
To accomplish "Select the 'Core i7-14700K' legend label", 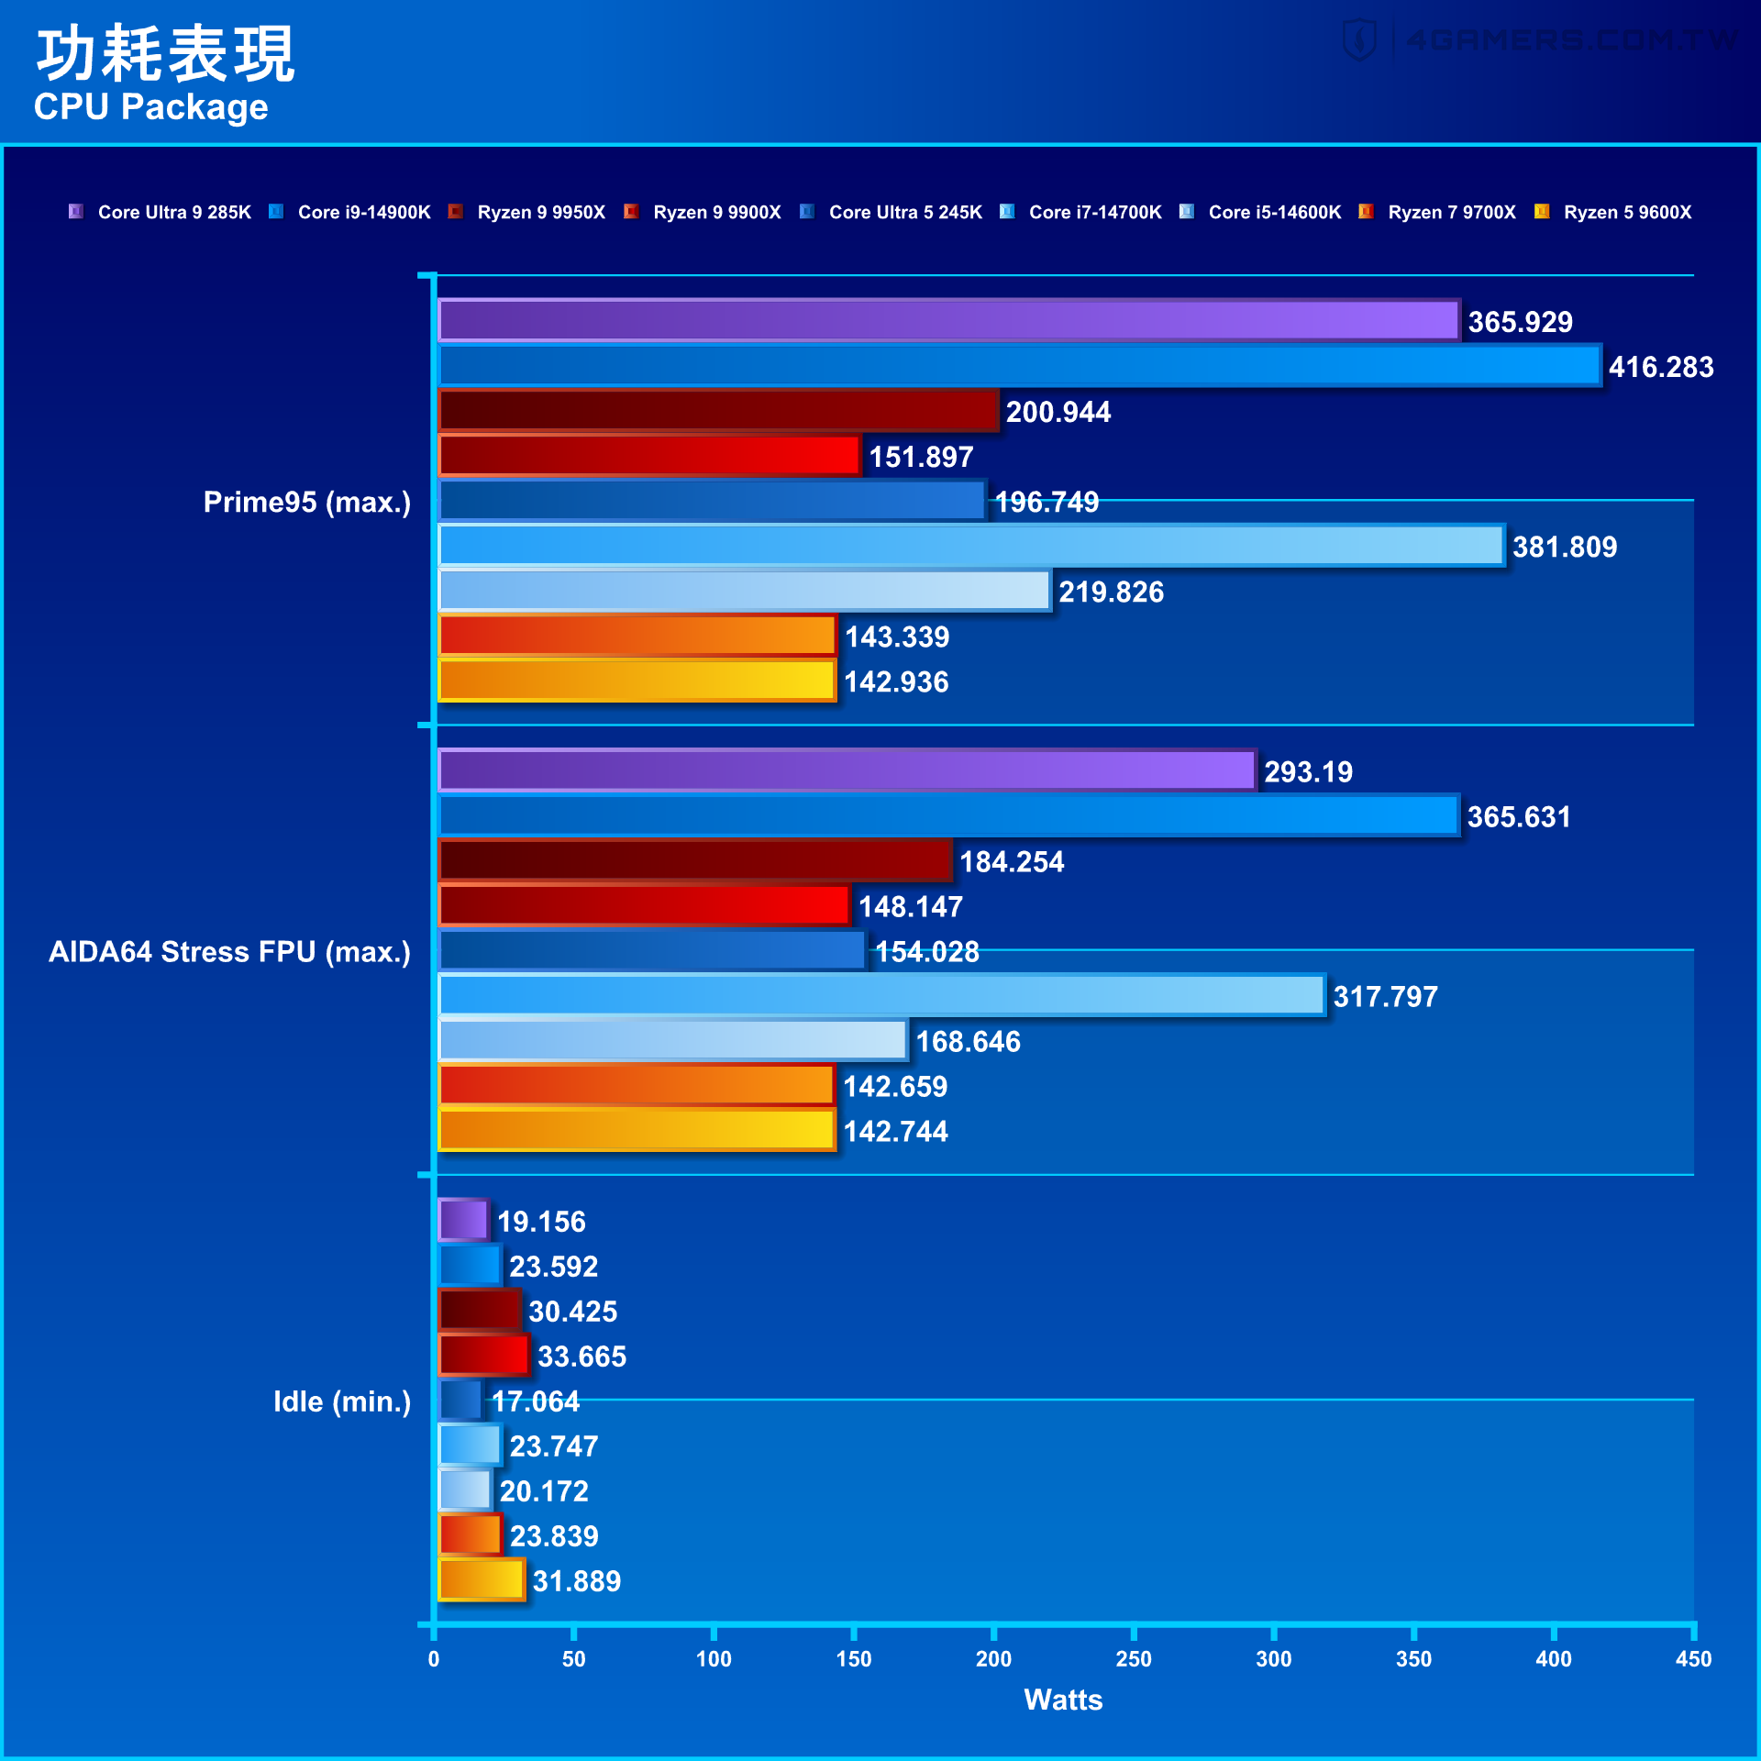I will click(x=1095, y=212).
